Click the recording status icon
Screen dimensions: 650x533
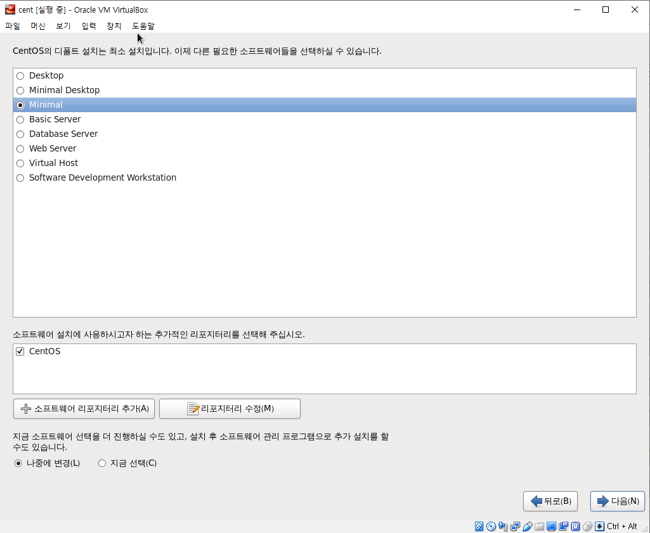[563, 527]
